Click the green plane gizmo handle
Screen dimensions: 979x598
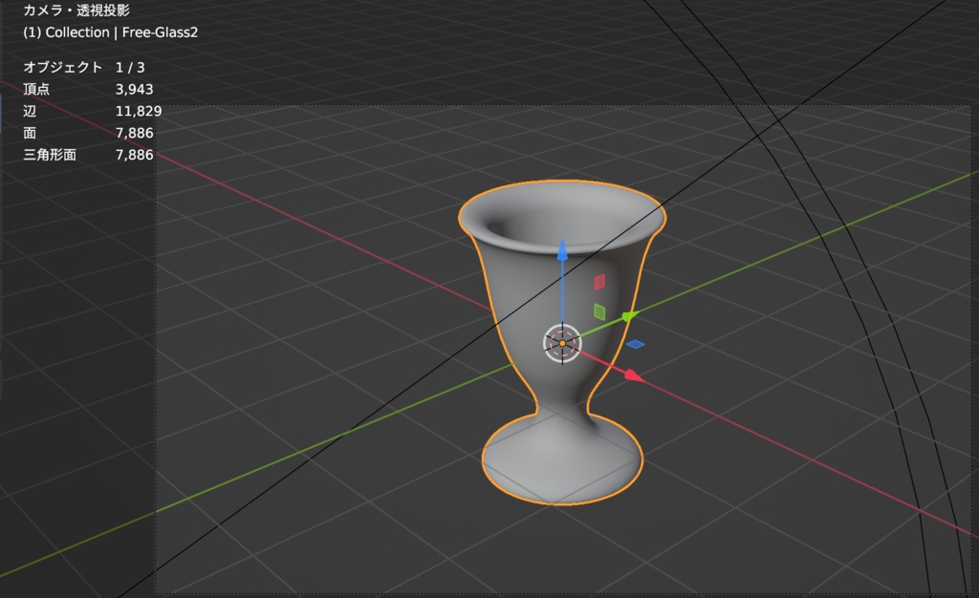point(599,311)
